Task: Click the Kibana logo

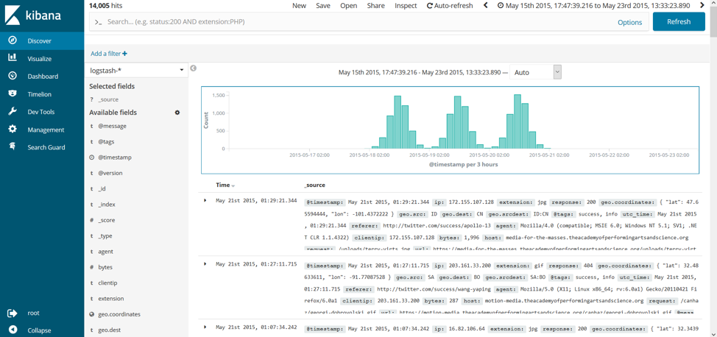Action: click(35, 16)
